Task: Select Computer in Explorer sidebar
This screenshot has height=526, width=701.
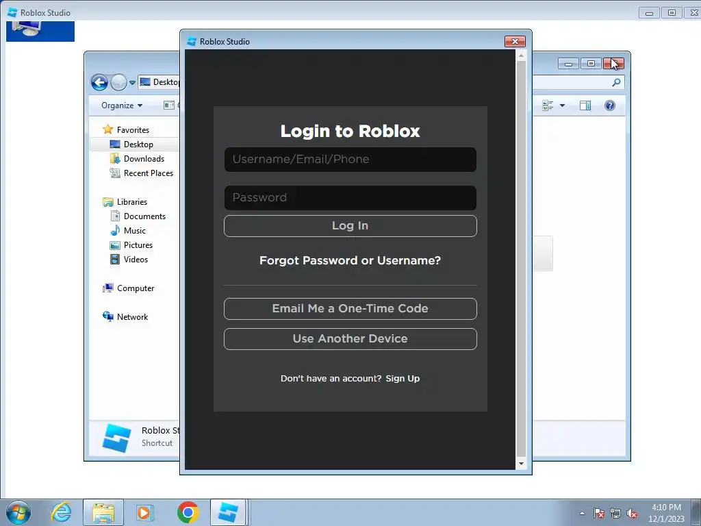Action: click(136, 288)
